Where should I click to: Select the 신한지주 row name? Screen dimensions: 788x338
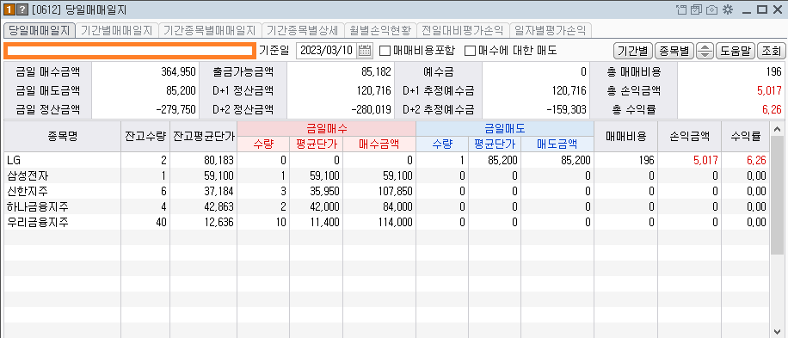[28, 191]
